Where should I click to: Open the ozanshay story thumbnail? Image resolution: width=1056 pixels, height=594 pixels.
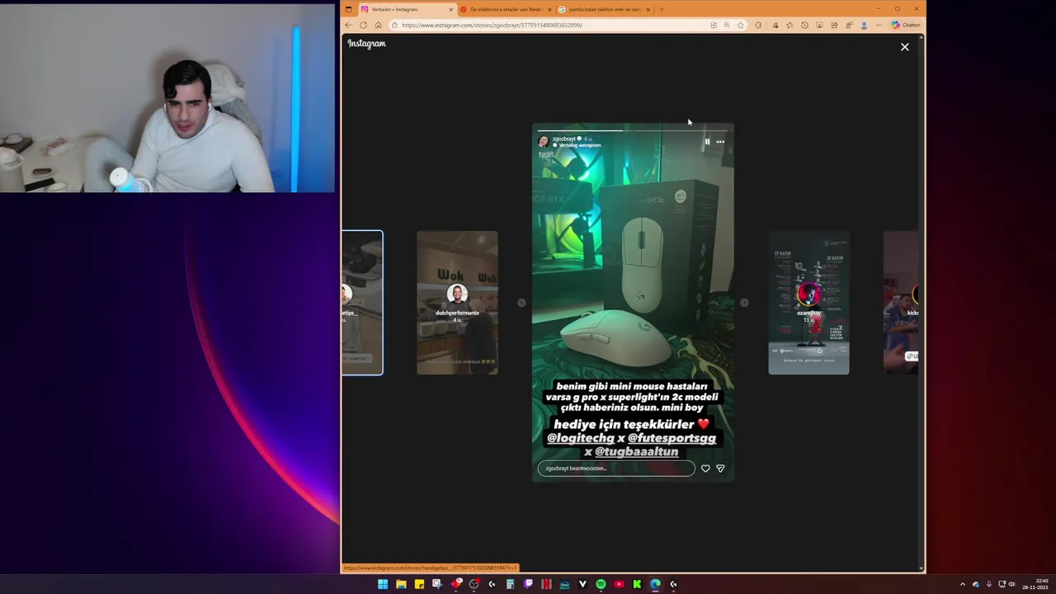(808, 303)
